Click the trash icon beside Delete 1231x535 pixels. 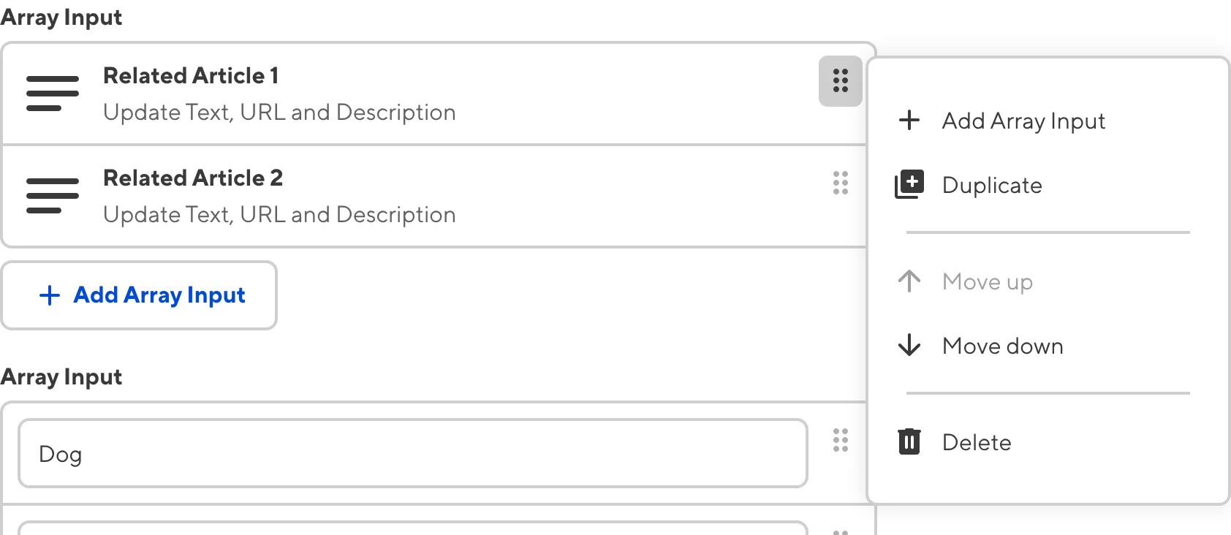tap(909, 441)
